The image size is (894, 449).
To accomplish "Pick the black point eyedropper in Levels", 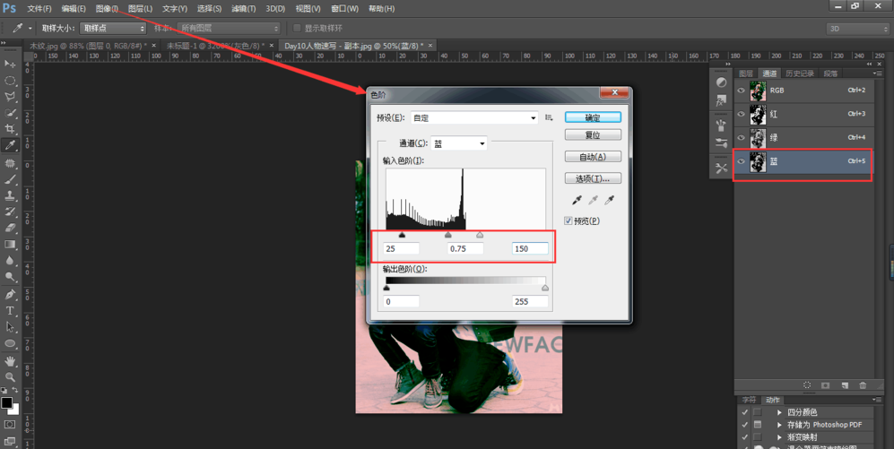I will tap(577, 200).
